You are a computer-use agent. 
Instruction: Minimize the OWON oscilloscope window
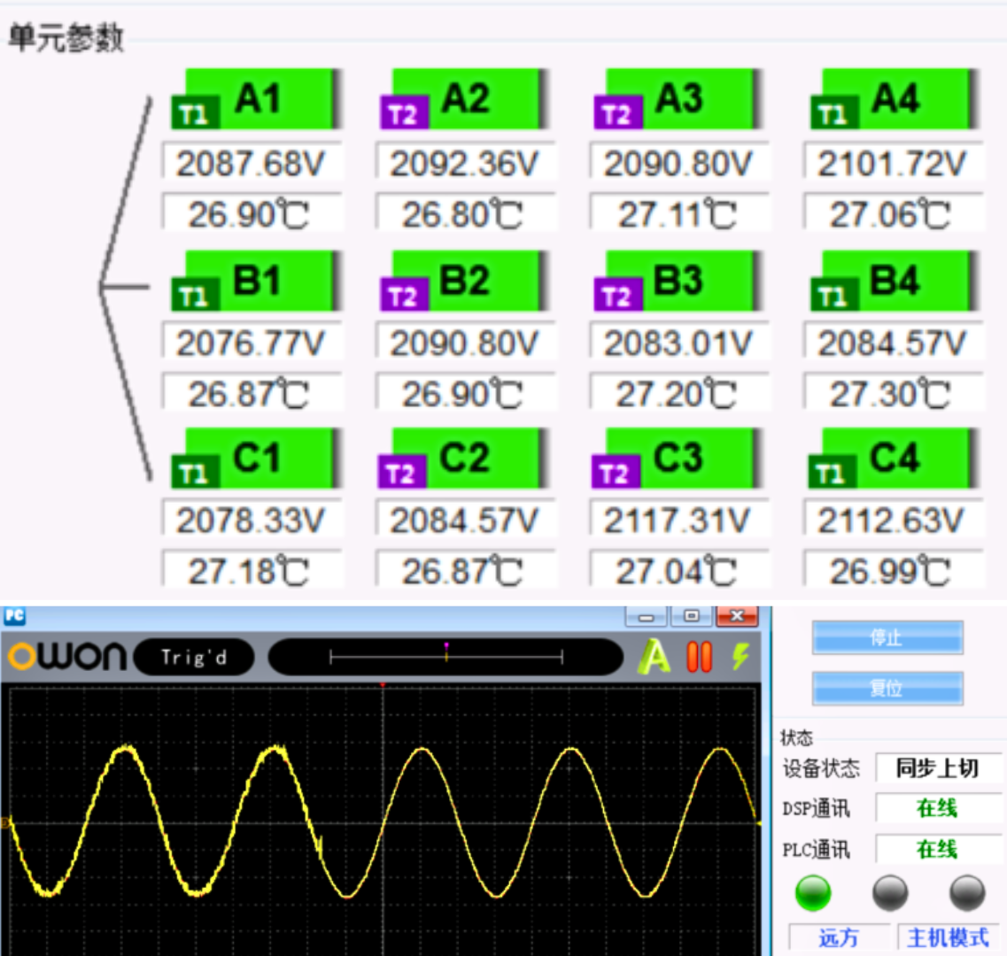coord(646,616)
